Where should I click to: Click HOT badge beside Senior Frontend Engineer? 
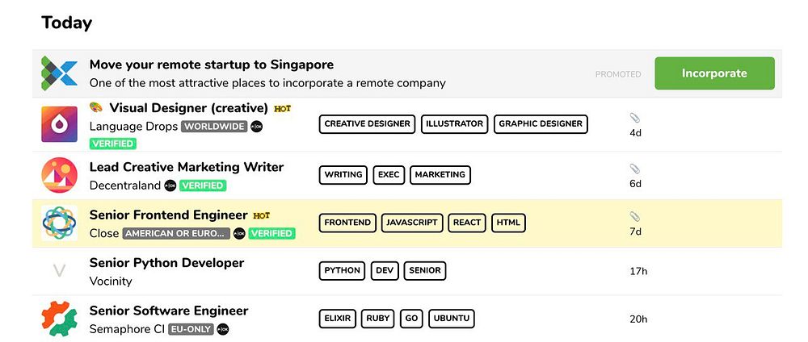[x=261, y=215]
